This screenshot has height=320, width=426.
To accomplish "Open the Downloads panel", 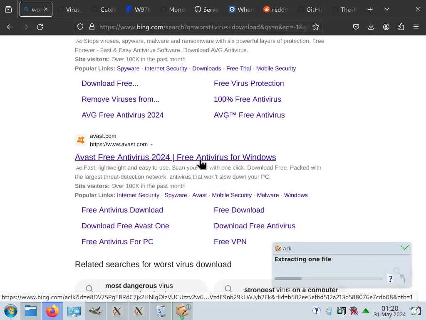I will [371, 27].
